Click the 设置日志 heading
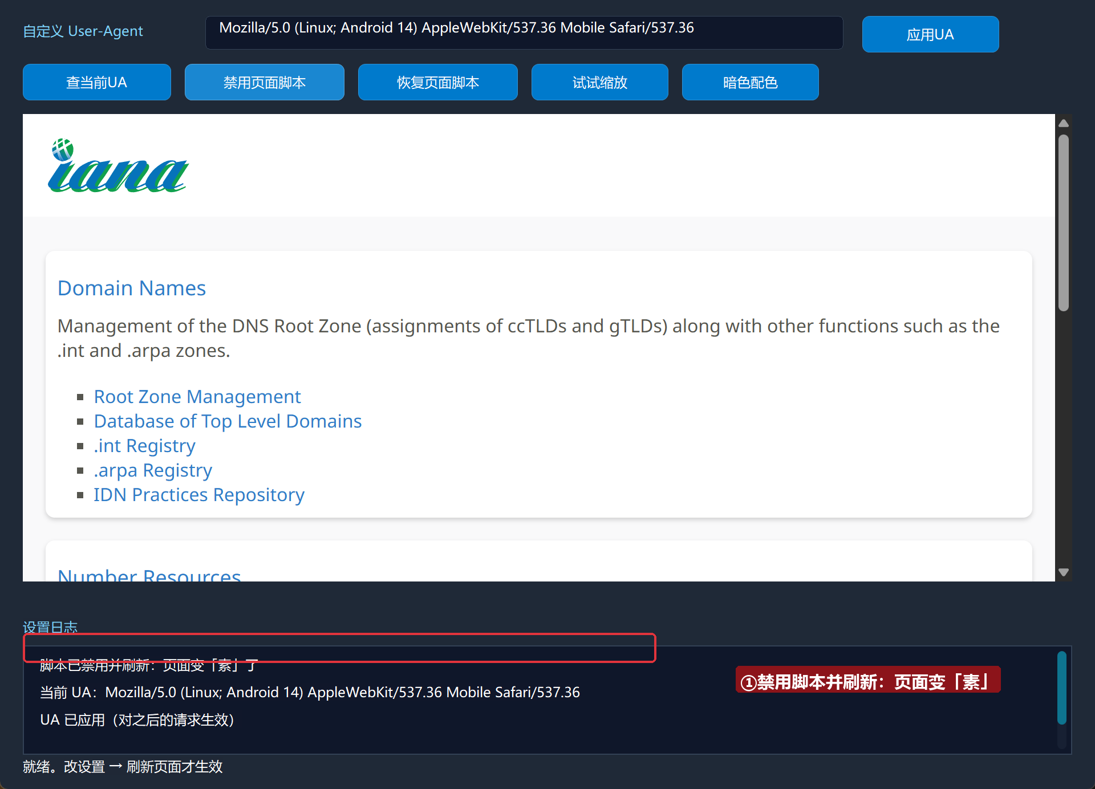The height and width of the screenshot is (789, 1095). pos(50,627)
